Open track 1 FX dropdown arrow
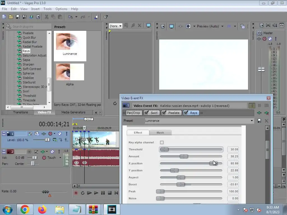Viewport: 287px width, 215px height. click(x=55, y=134)
